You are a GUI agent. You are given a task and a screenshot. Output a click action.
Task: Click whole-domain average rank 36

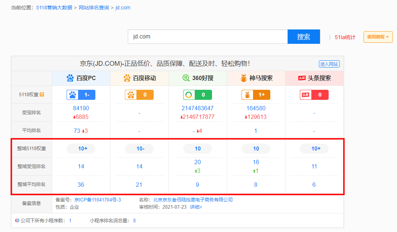click(81, 185)
